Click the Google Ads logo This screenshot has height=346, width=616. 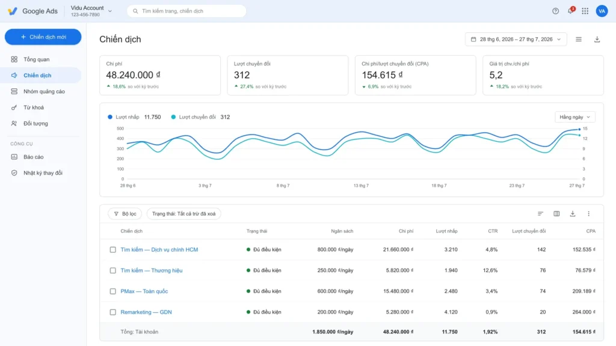point(13,11)
